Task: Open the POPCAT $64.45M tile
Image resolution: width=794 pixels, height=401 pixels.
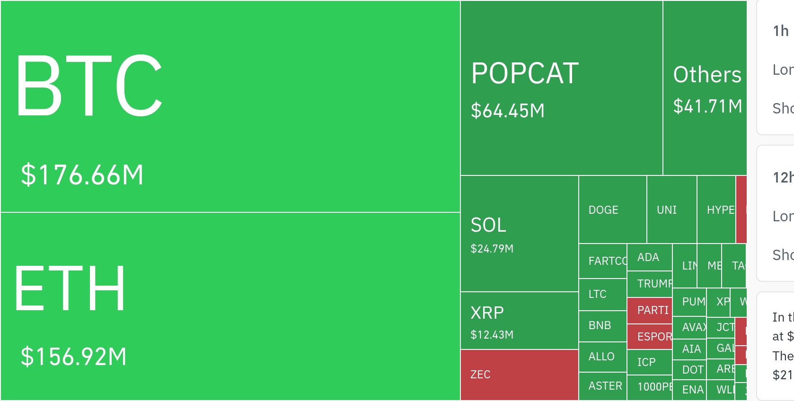Action: tap(562, 88)
